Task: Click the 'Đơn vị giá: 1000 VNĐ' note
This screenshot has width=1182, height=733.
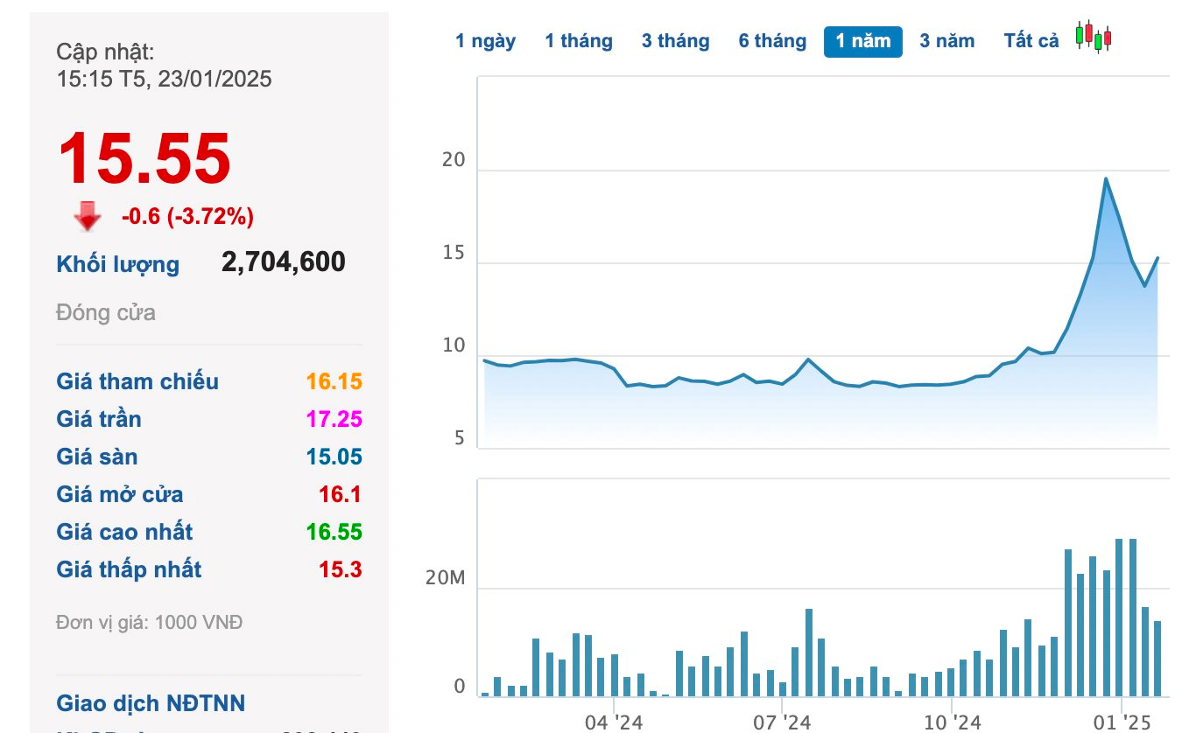Action: [x=150, y=623]
